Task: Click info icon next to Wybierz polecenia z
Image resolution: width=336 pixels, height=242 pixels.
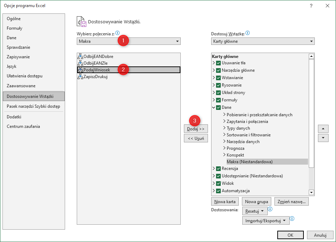Action: tap(117, 33)
